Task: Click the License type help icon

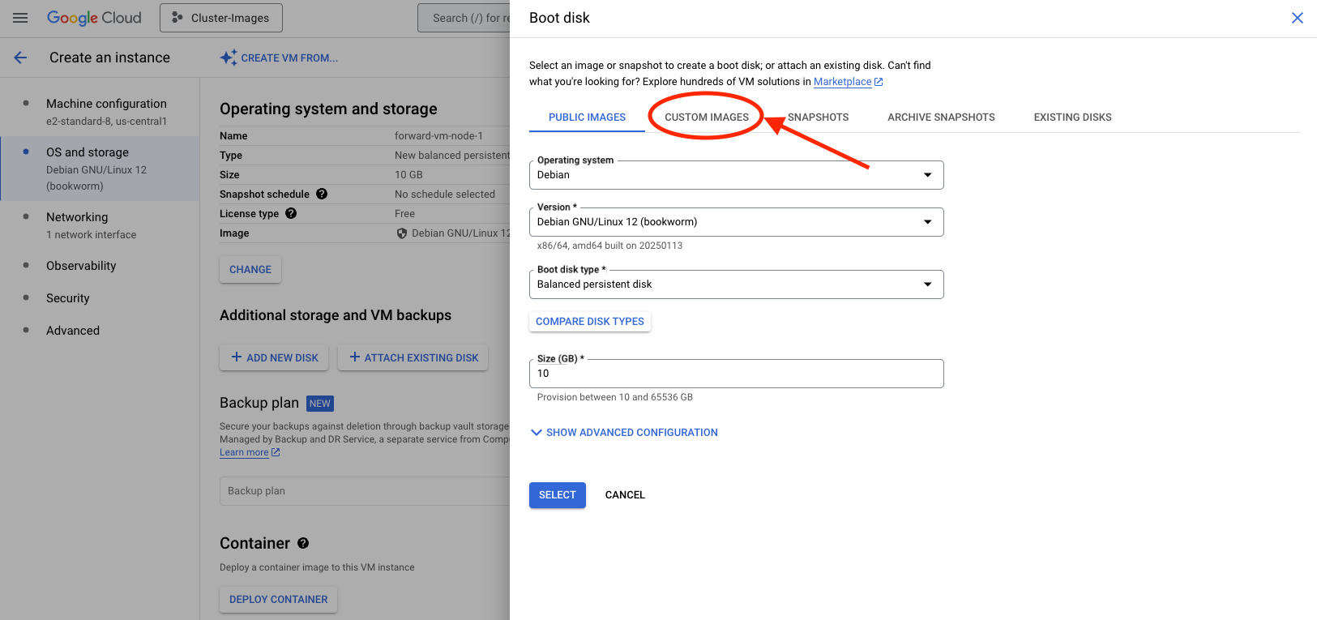Action: point(291,213)
